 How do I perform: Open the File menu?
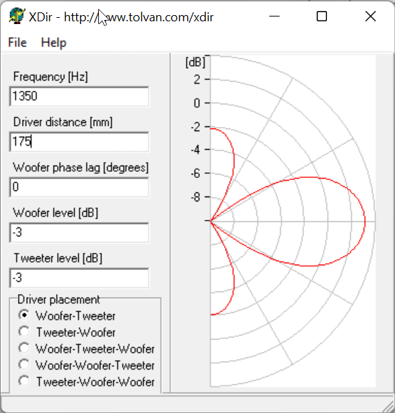click(x=17, y=43)
